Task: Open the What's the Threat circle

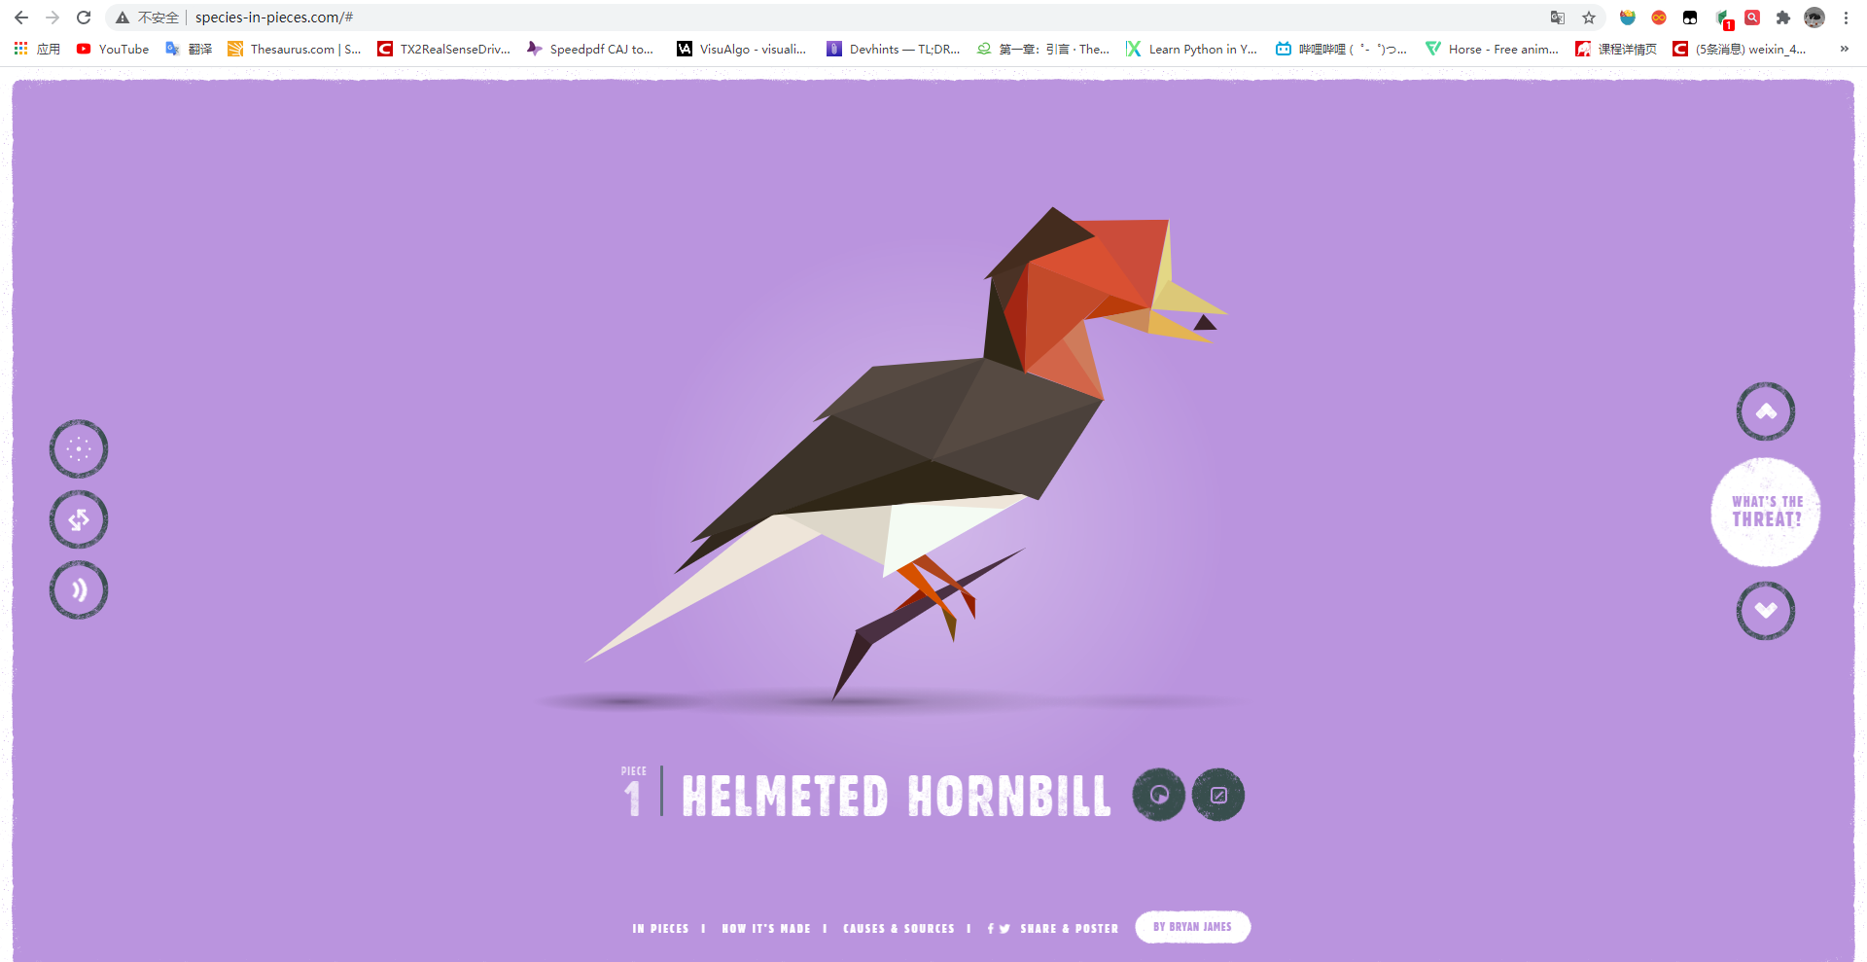Action: (1766, 512)
